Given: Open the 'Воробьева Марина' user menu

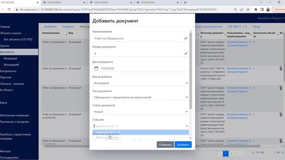Looking at the screenshot, I should [271, 18].
